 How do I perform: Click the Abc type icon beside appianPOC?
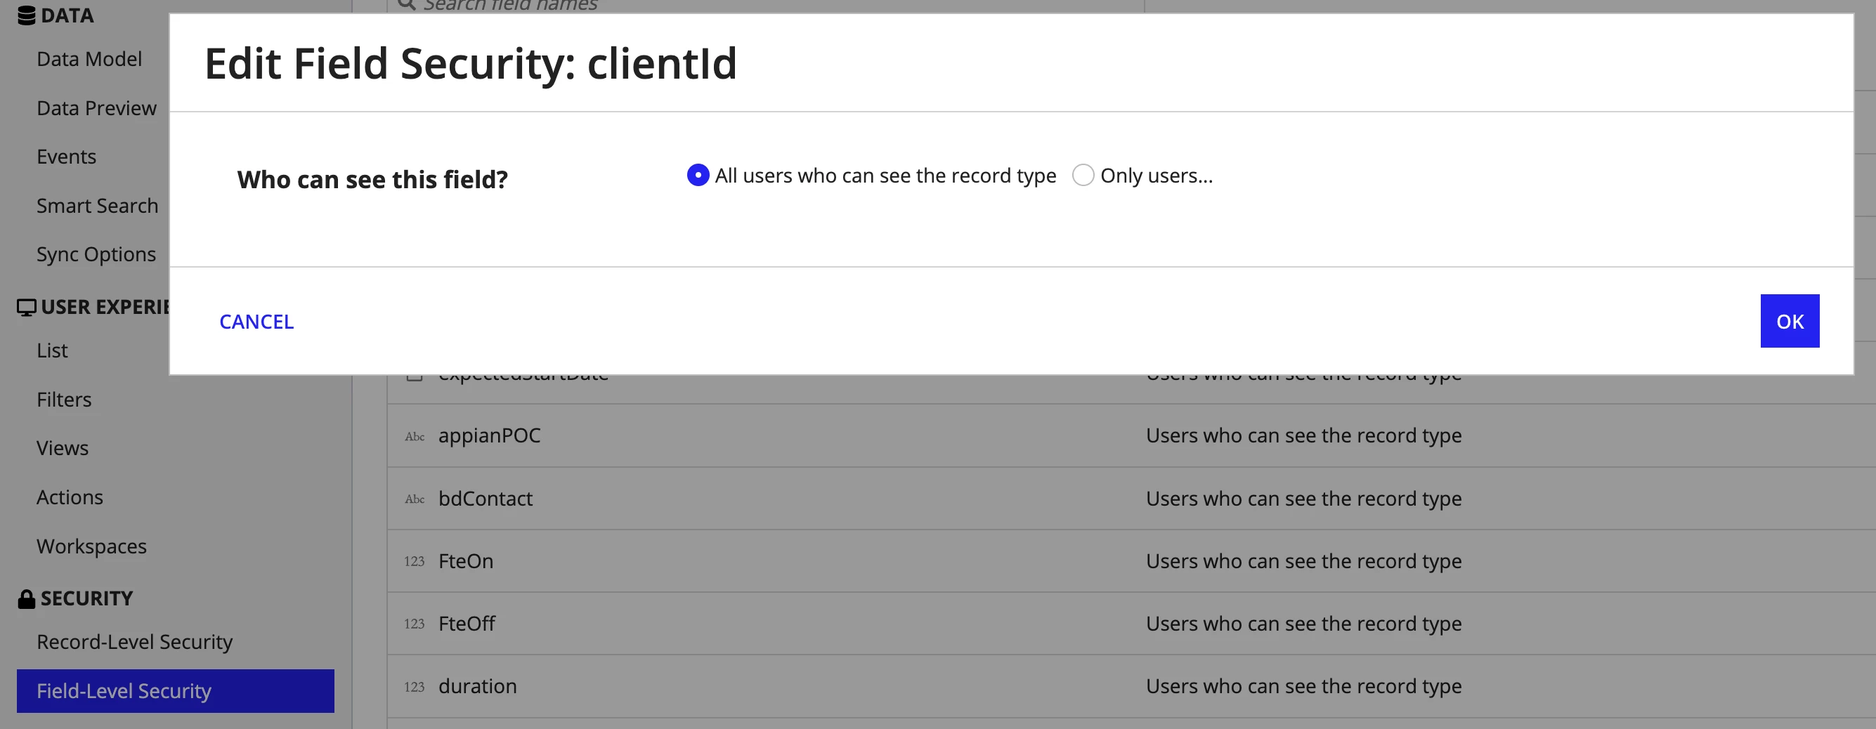pos(415,436)
